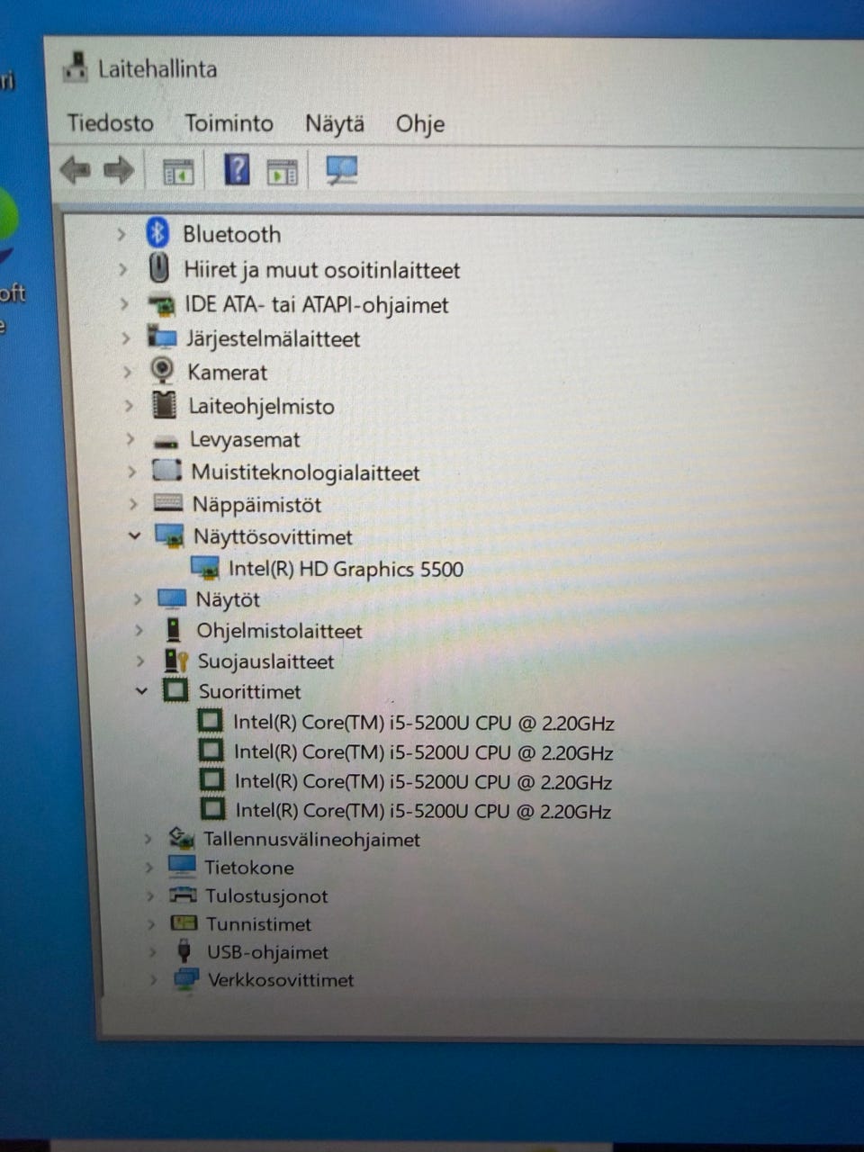Click the monitor icon beside Näytöt
Image resolution: width=864 pixels, height=1152 pixels.
[x=171, y=598]
